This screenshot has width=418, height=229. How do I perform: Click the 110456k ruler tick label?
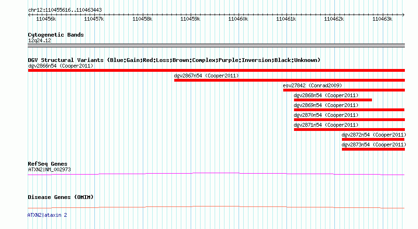tap(46, 19)
